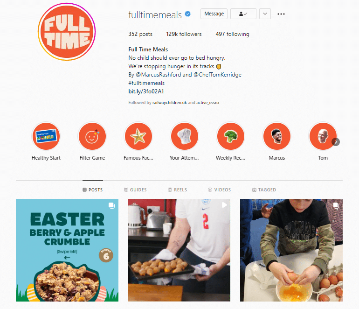This screenshot has width=359, height=309.
Task: Open the Filter Game highlight
Action: point(92,136)
